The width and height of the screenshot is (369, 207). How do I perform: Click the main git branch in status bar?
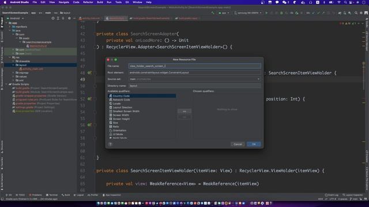(354, 199)
